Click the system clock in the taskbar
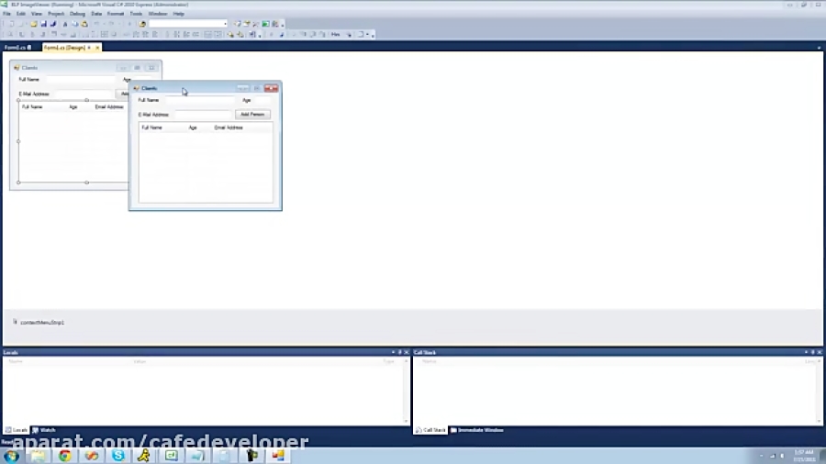This screenshot has width=826, height=464. click(804, 456)
